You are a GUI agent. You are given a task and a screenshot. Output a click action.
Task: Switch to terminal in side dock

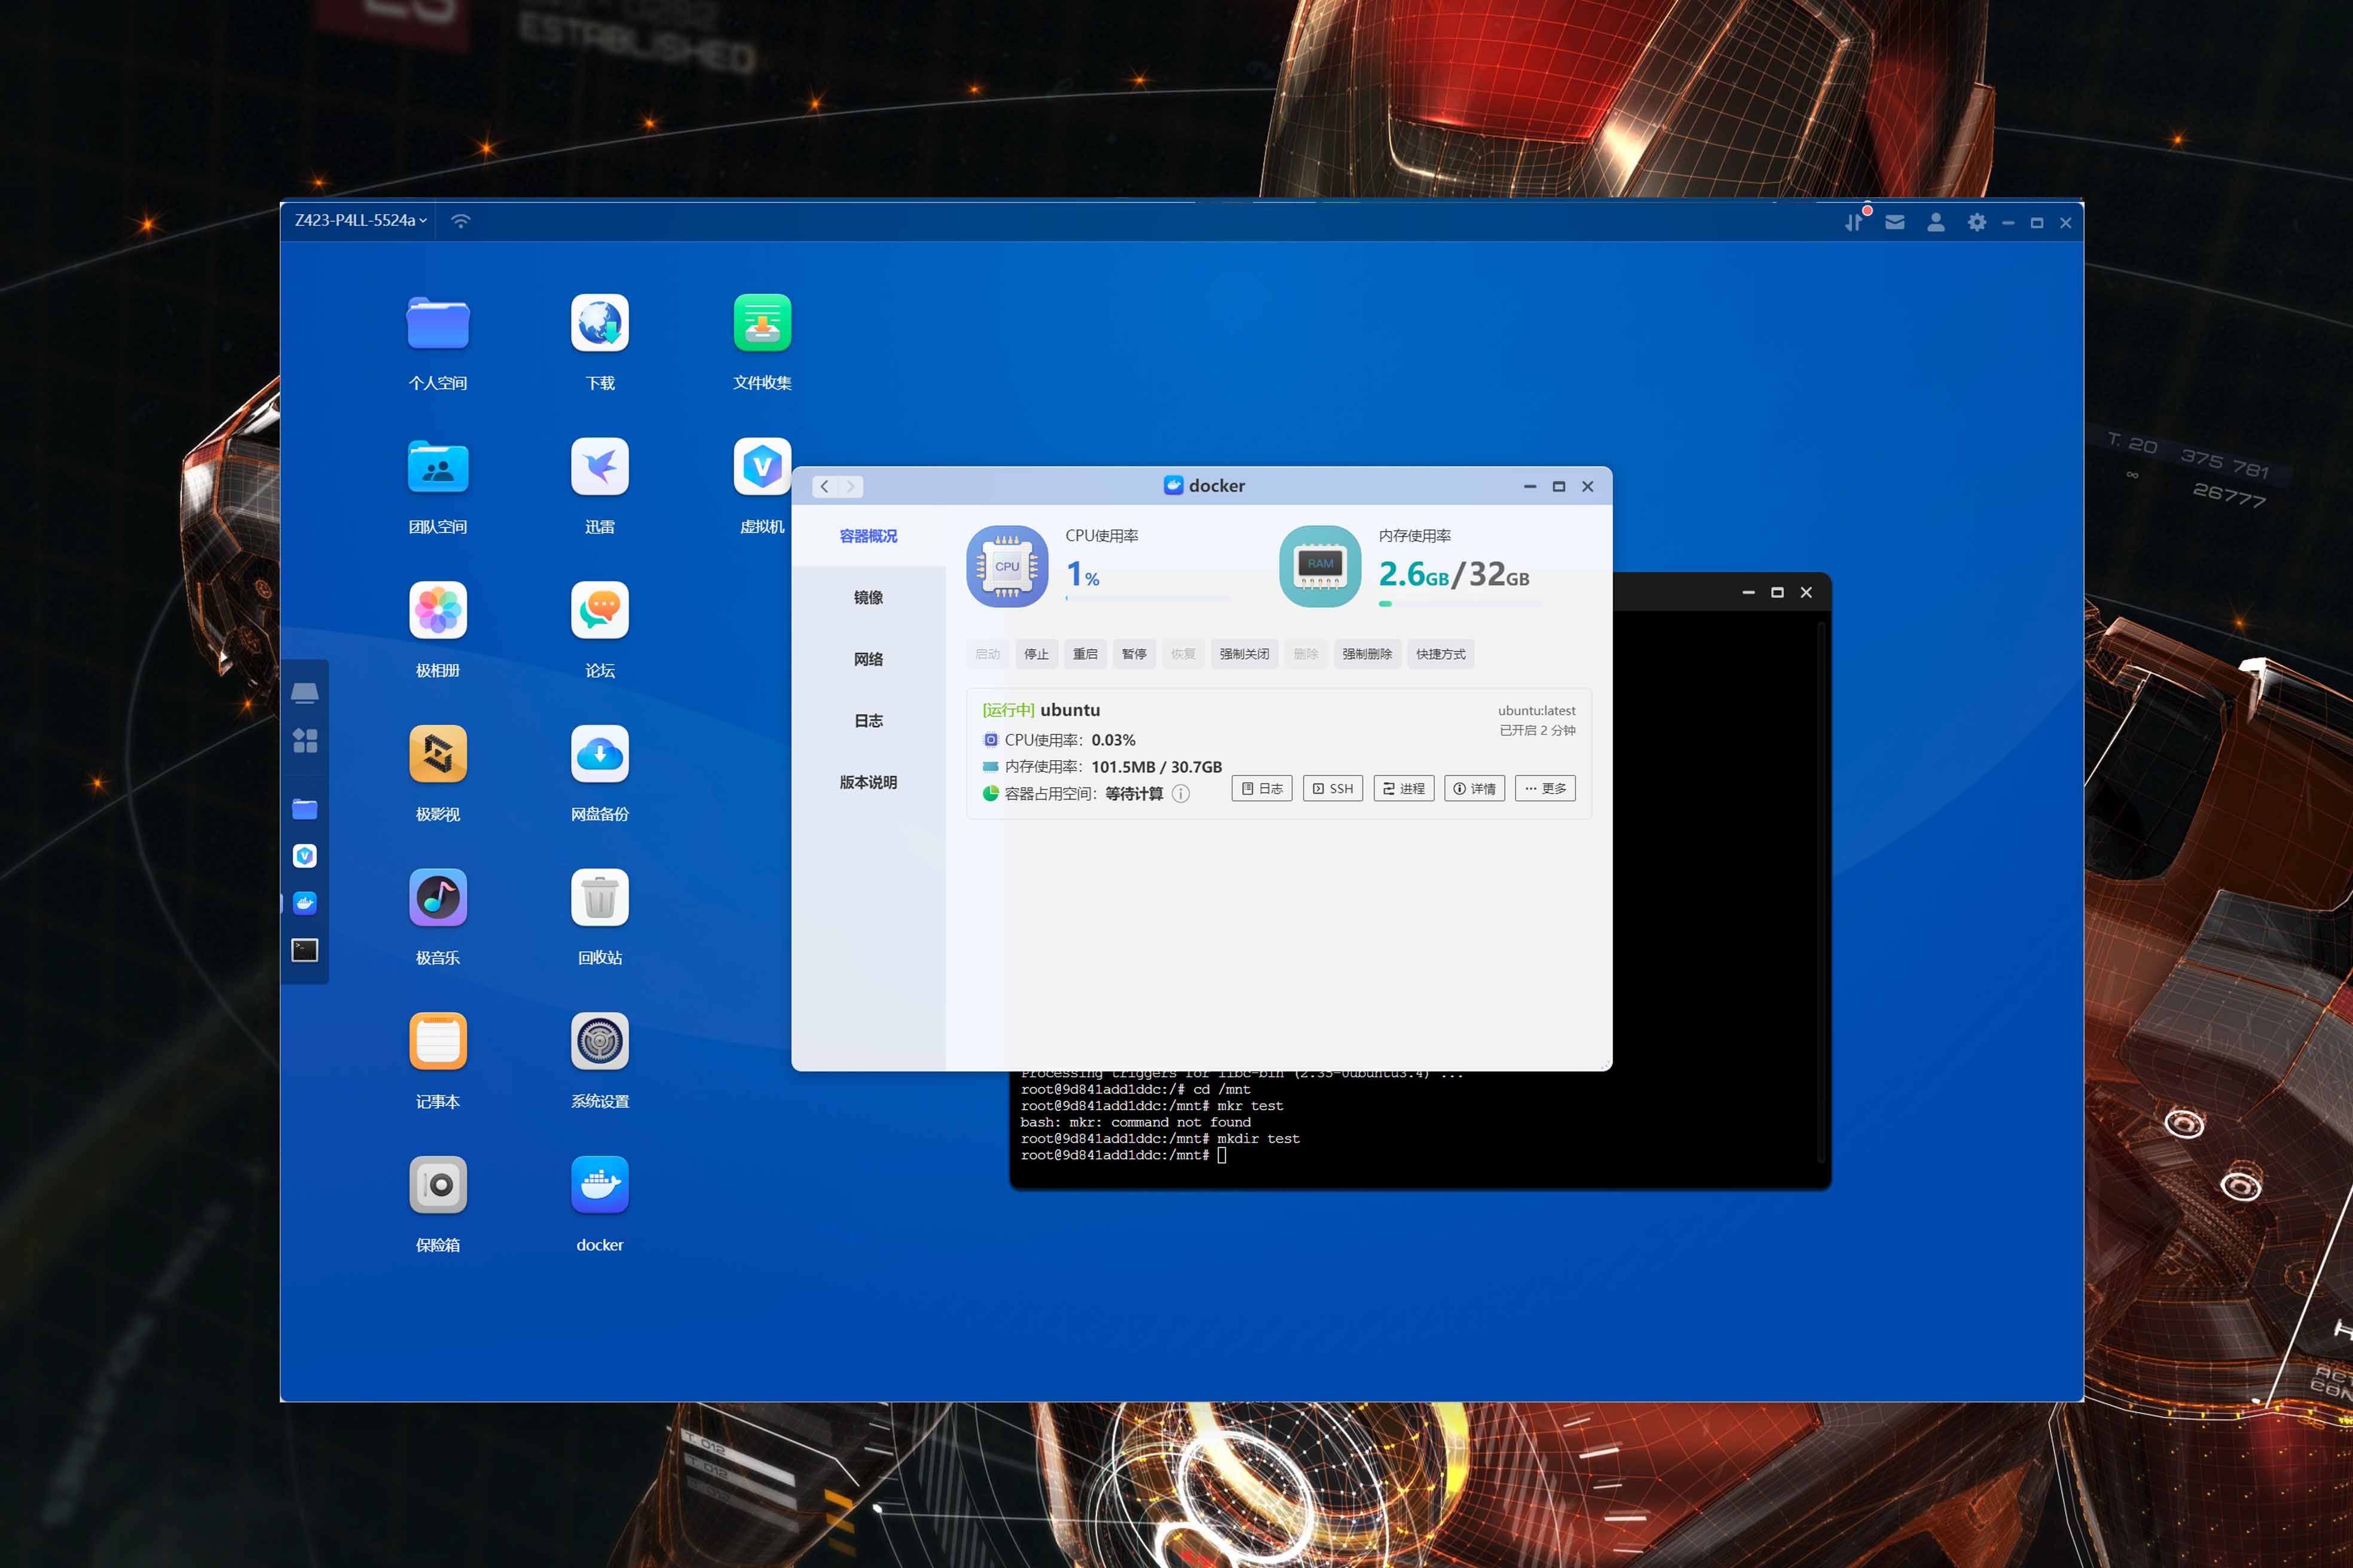pos(305,950)
